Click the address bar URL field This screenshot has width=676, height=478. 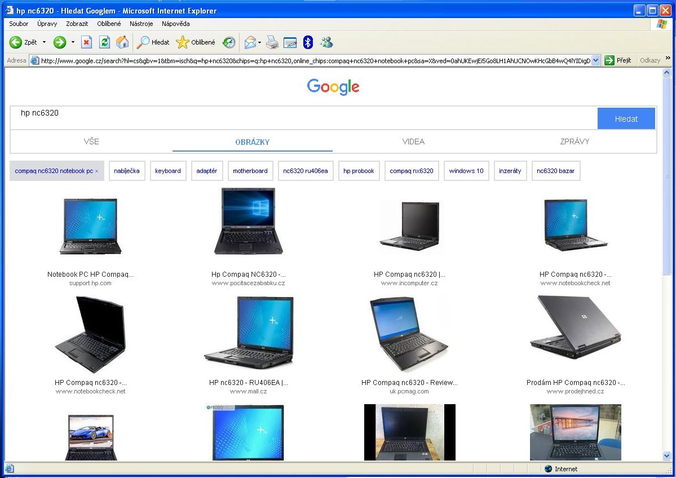pos(315,60)
